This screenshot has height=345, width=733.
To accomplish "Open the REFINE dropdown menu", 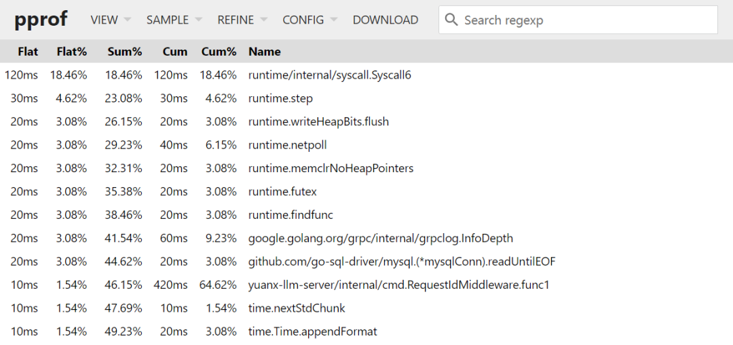I will 242,20.
